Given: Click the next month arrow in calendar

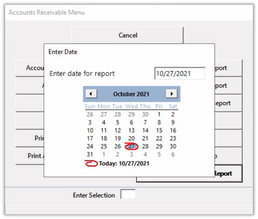Looking at the screenshot, I should [x=171, y=94].
